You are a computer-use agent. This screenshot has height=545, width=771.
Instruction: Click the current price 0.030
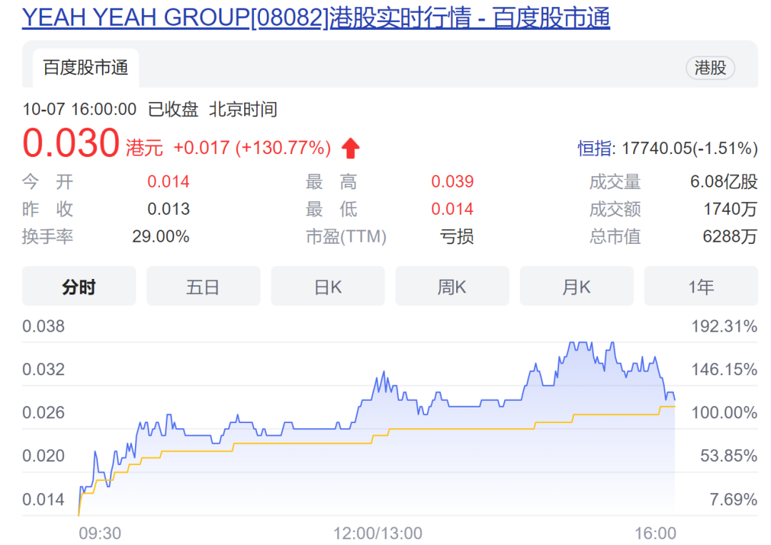click(71, 143)
